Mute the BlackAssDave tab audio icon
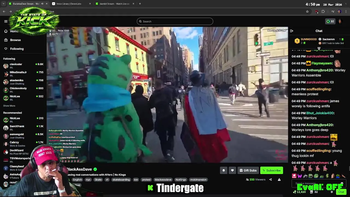The width and height of the screenshot is (350, 197). (42, 4)
